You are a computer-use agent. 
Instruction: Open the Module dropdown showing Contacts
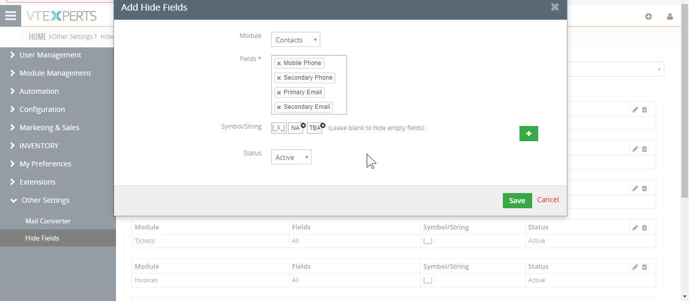point(296,40)
